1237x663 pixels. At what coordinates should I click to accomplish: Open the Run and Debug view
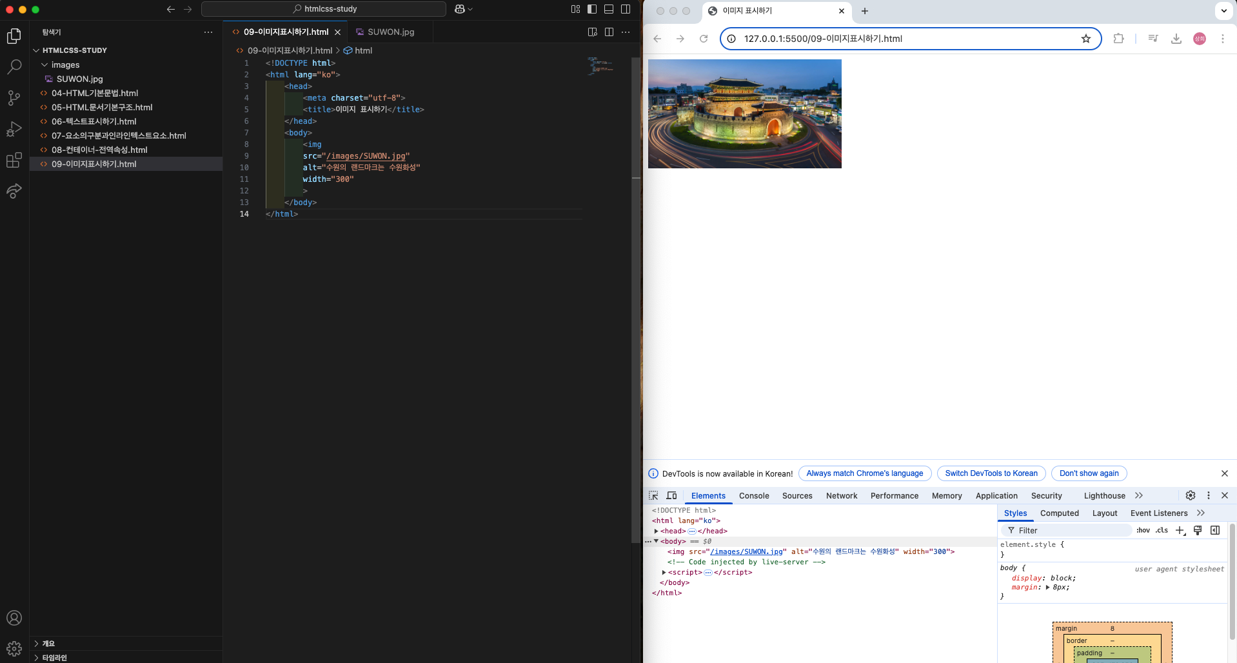pyautogui.click(x=14, y=129)
